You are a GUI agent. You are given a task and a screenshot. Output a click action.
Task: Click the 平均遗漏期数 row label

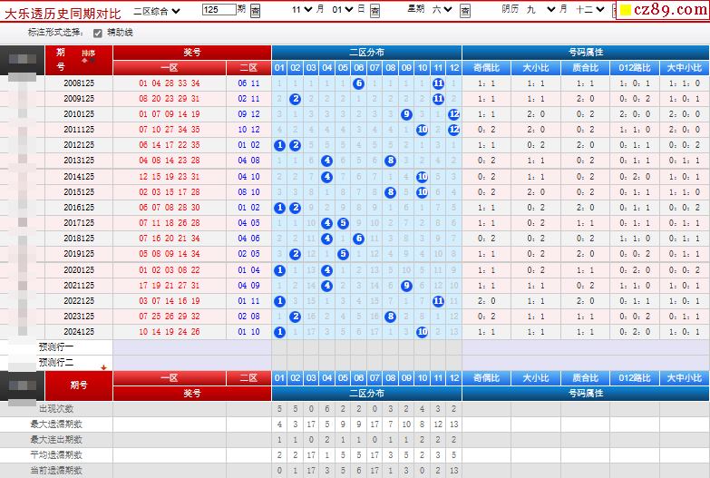coord(56,455)
